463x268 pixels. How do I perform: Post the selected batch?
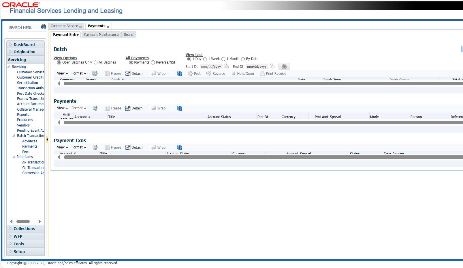point(194,74)
